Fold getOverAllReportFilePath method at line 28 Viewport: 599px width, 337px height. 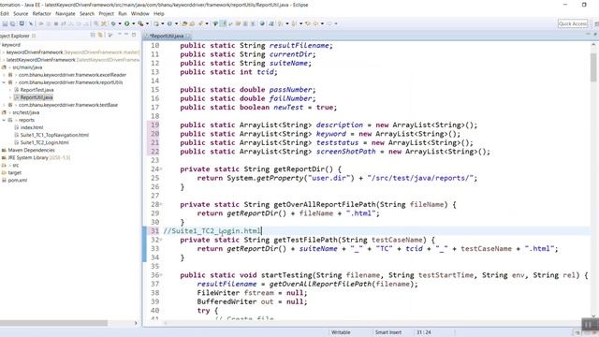tap(161, 204)
